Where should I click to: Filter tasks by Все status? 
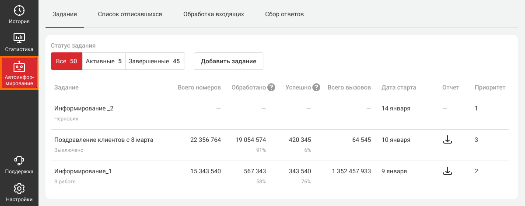pyautogui.click(x=66, y=62)
